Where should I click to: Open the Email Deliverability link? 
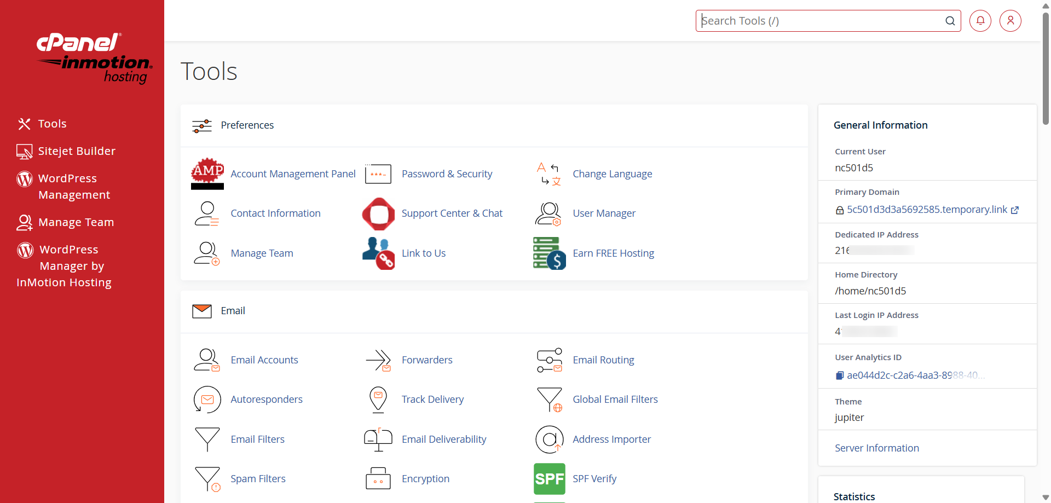click(x=443, y=440)
